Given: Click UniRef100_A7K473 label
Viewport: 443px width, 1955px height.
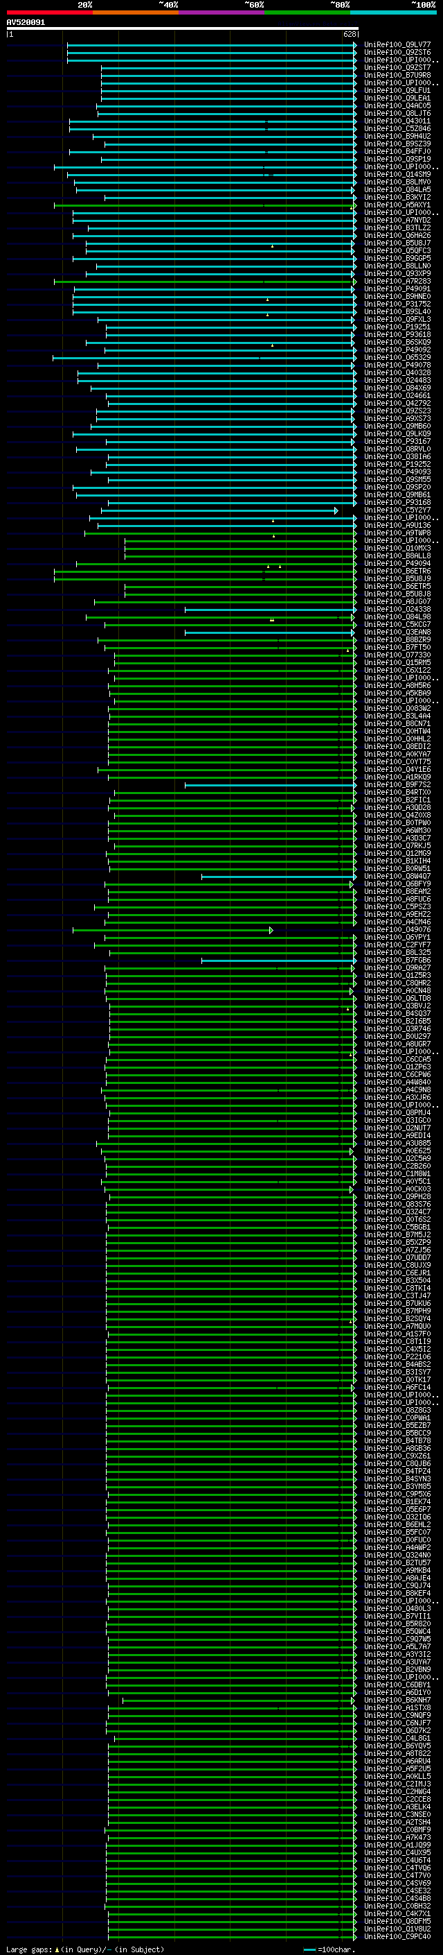Looking at the screenshot, I should [397, 1838].
